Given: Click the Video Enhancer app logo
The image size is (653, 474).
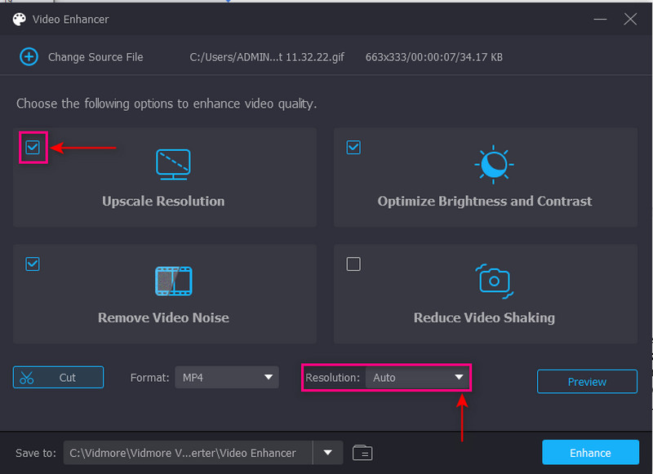Looking at the screenshot, I should 18,19.
